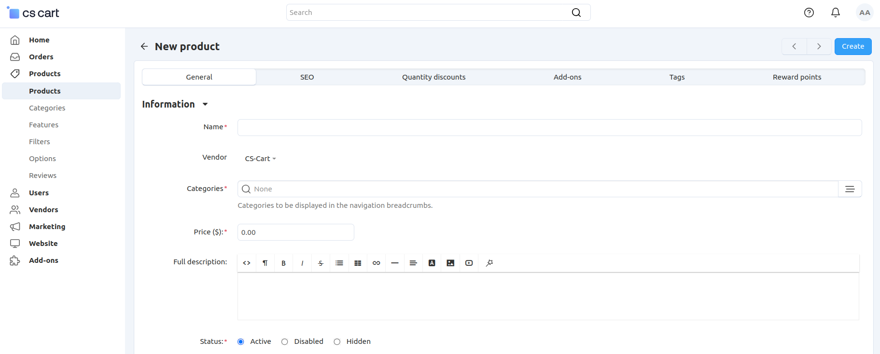The width and height of the screenshot is (880, 354).
Task: Select the Disabled status radio button
Action: [285, 341]
